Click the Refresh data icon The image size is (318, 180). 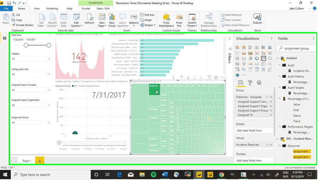click(89, 19)
